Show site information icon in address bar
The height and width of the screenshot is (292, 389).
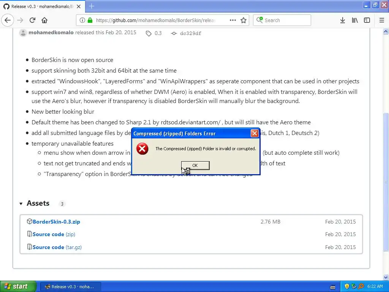[x=82, y=20]
